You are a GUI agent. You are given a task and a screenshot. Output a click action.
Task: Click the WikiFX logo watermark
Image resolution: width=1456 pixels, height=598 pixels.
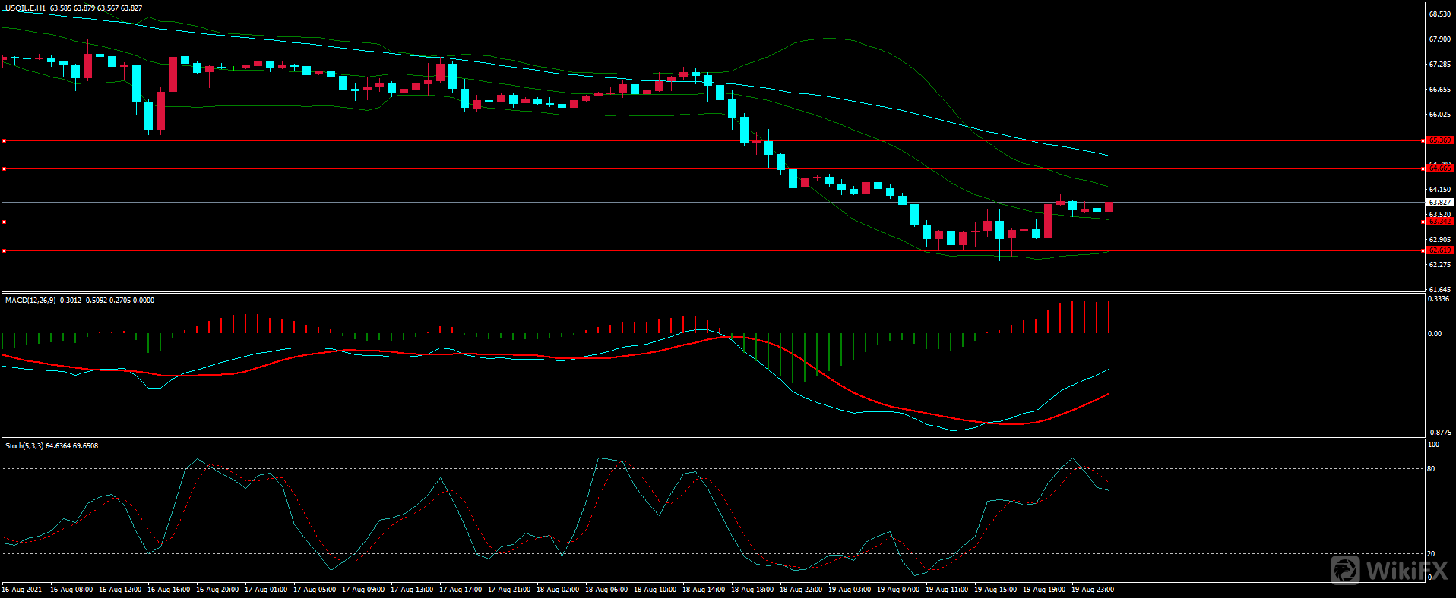(x=1389, y=570)
